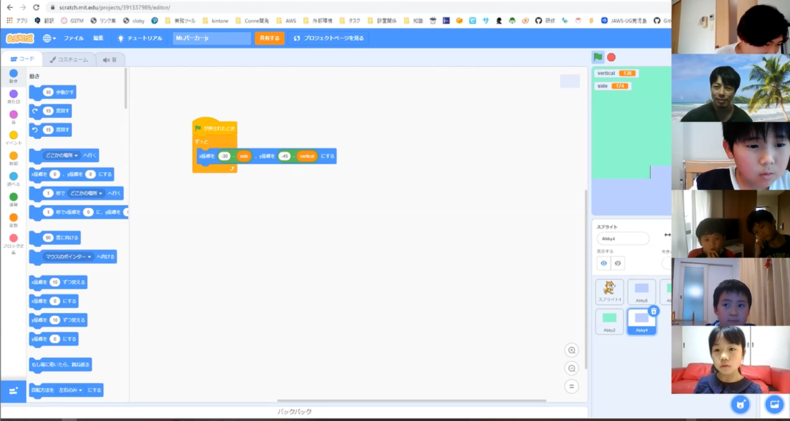Open チュートリアル from the menu bar
The image size is (790, 421).
140,38
